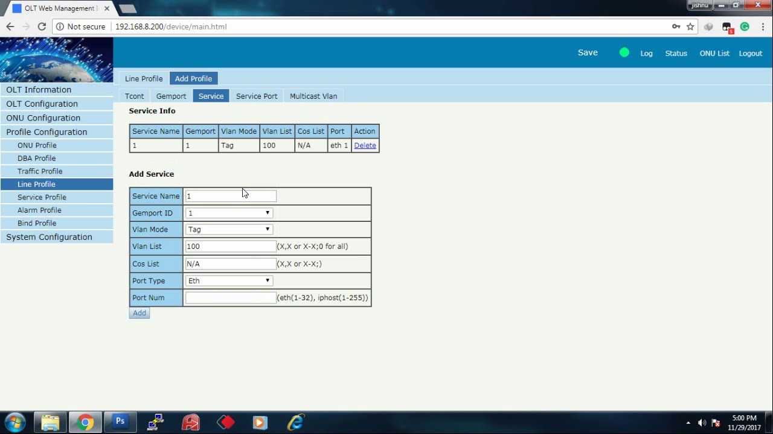
Task: Open Internet Explorer from the taskbar
Action: point(295,422)
